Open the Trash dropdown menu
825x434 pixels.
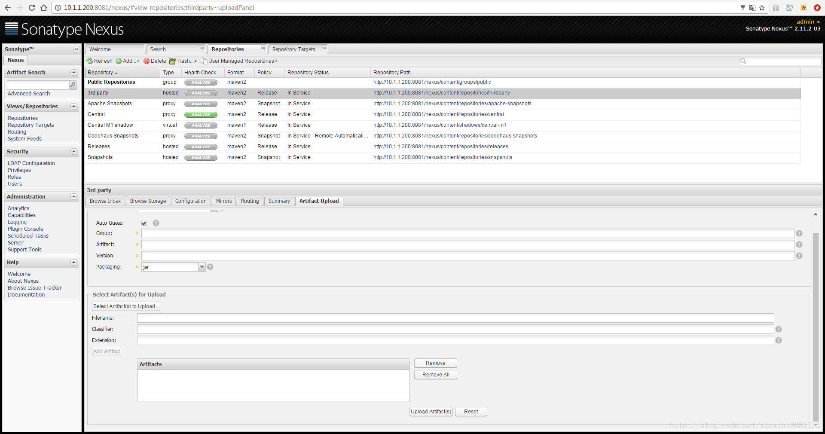tap(183, 61)
